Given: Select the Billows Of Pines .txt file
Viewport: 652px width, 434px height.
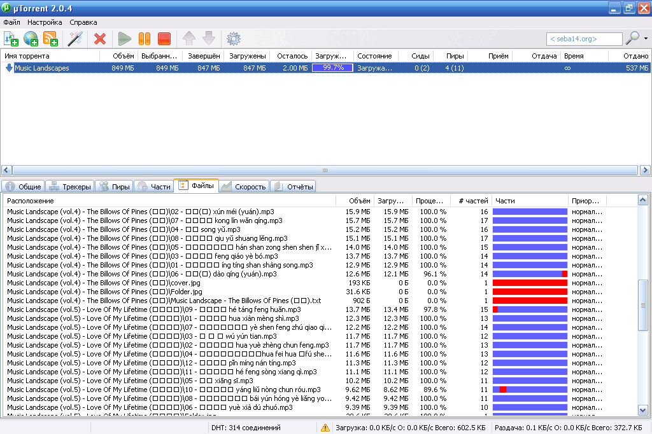Looking at the screenshot, I should 320,301.
